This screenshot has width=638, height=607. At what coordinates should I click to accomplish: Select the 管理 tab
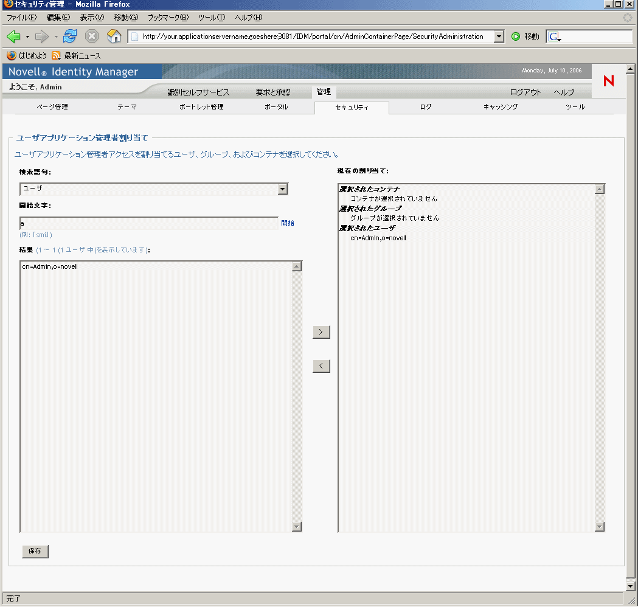[x=324, y=92]
